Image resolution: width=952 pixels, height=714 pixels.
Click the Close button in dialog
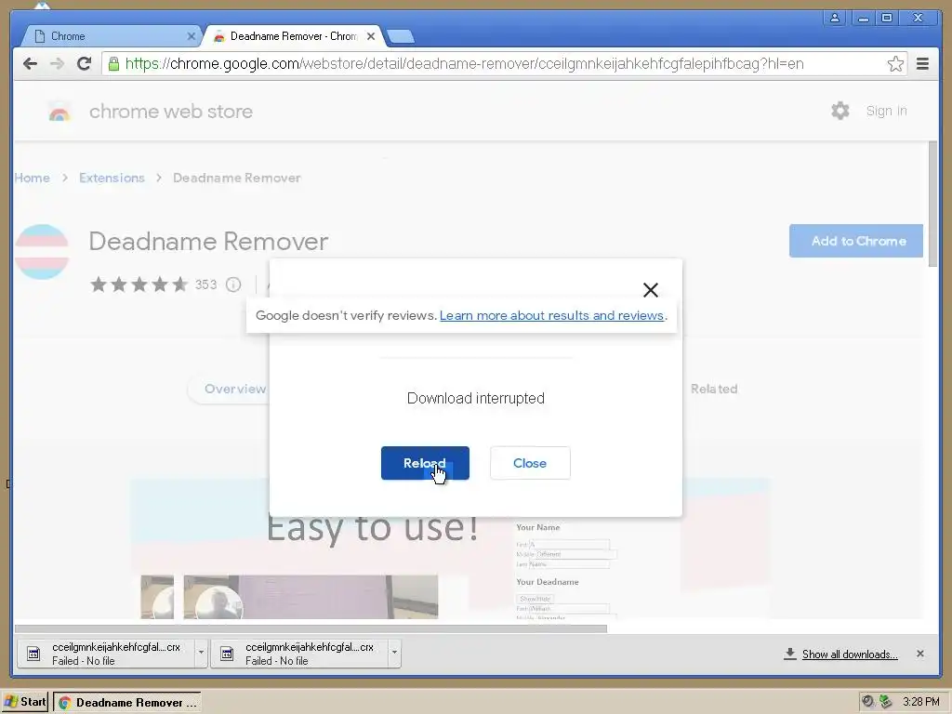530,463
